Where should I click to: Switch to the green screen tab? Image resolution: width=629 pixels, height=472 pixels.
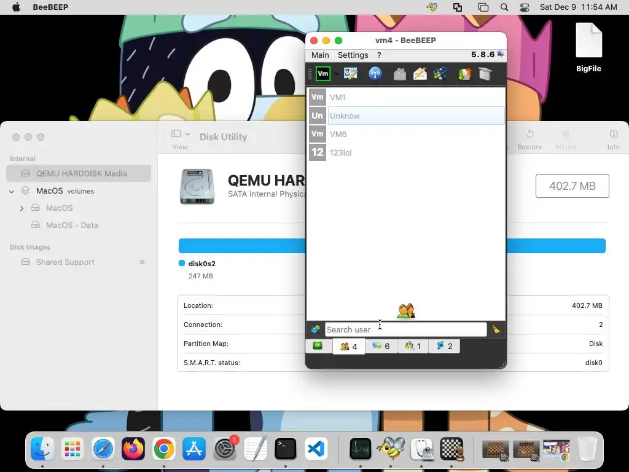(x=318, y=346)
